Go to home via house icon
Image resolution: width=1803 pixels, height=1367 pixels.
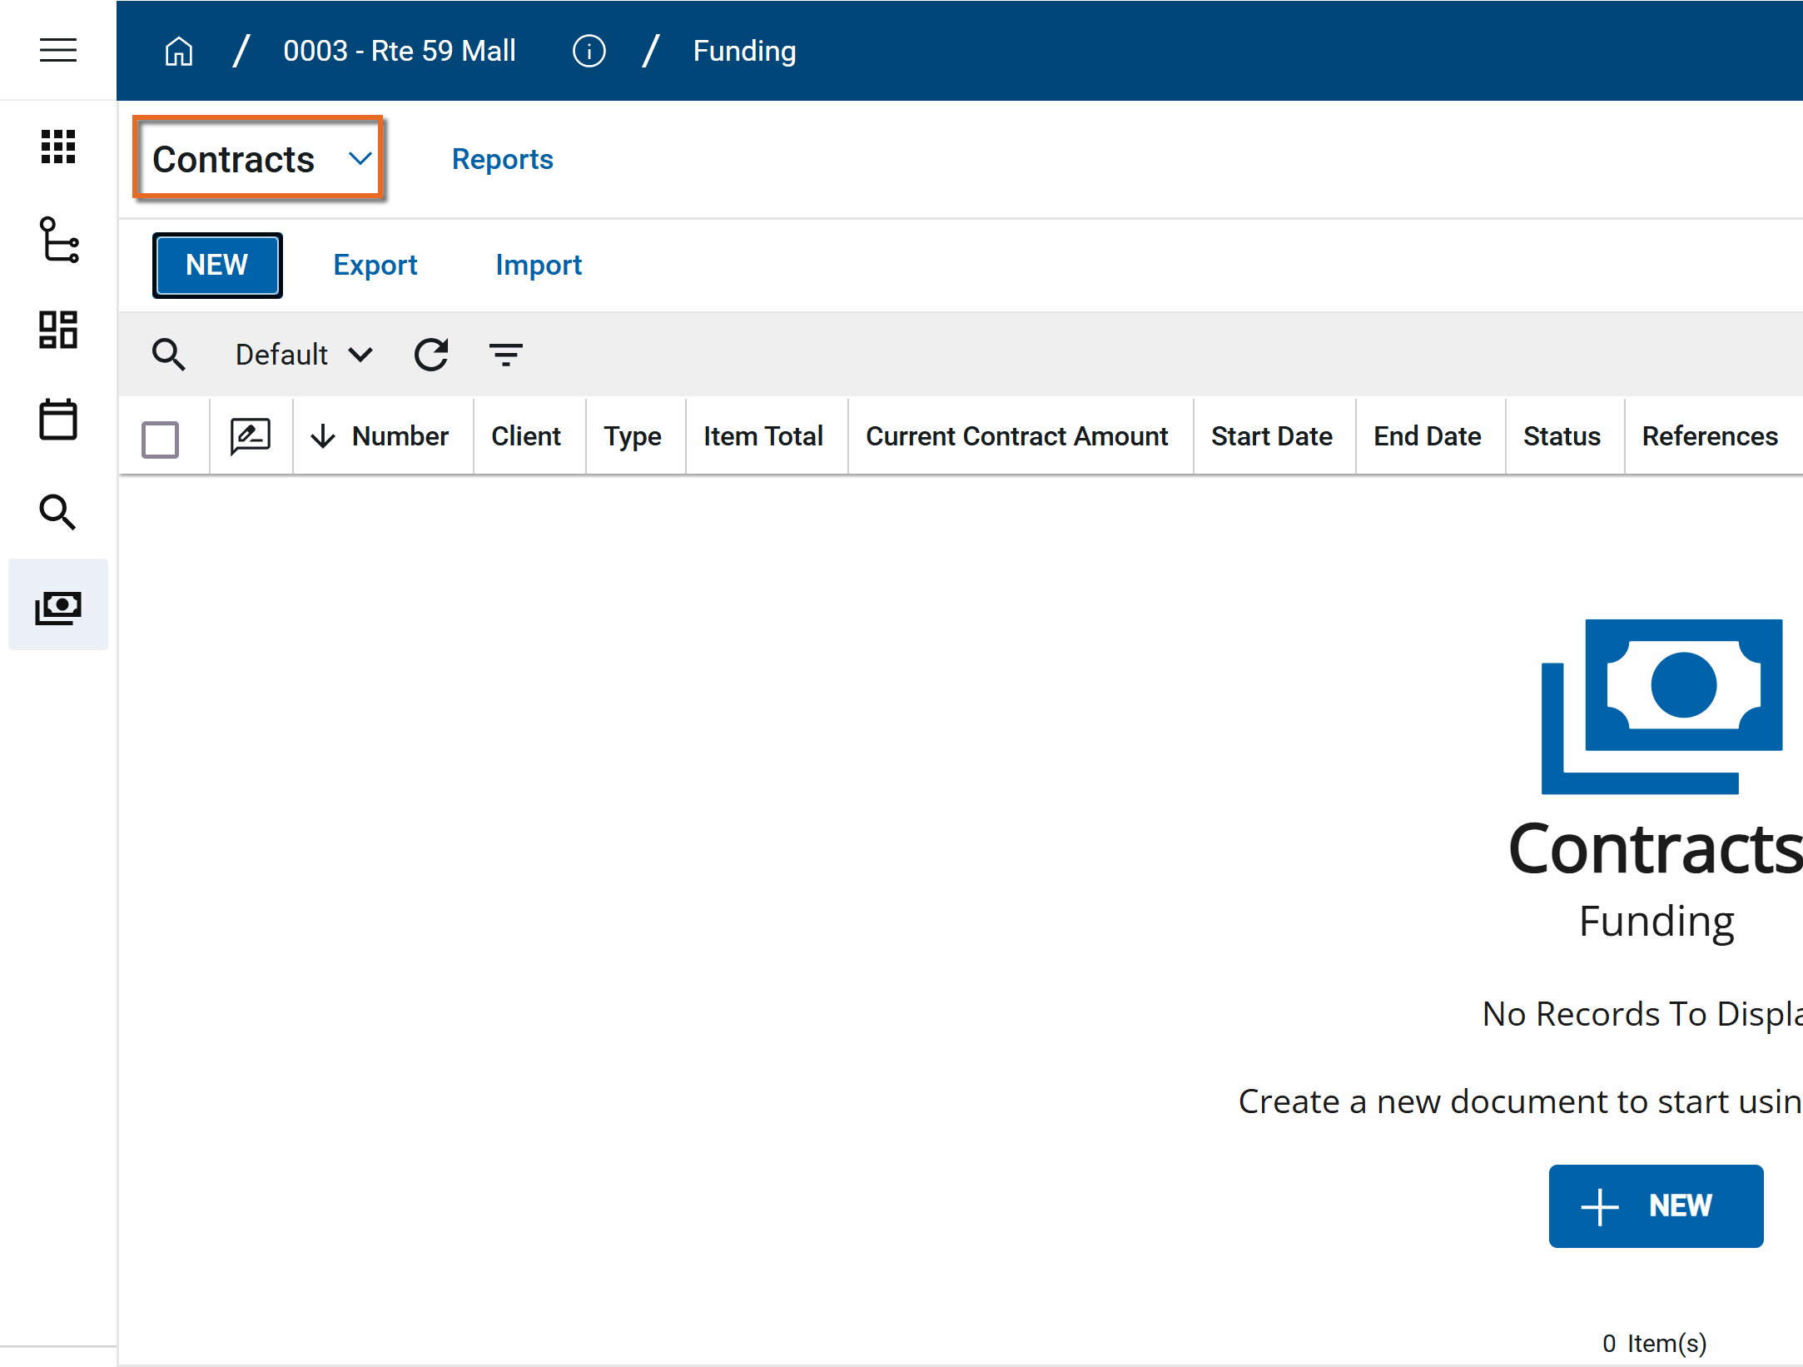(179, 52)
